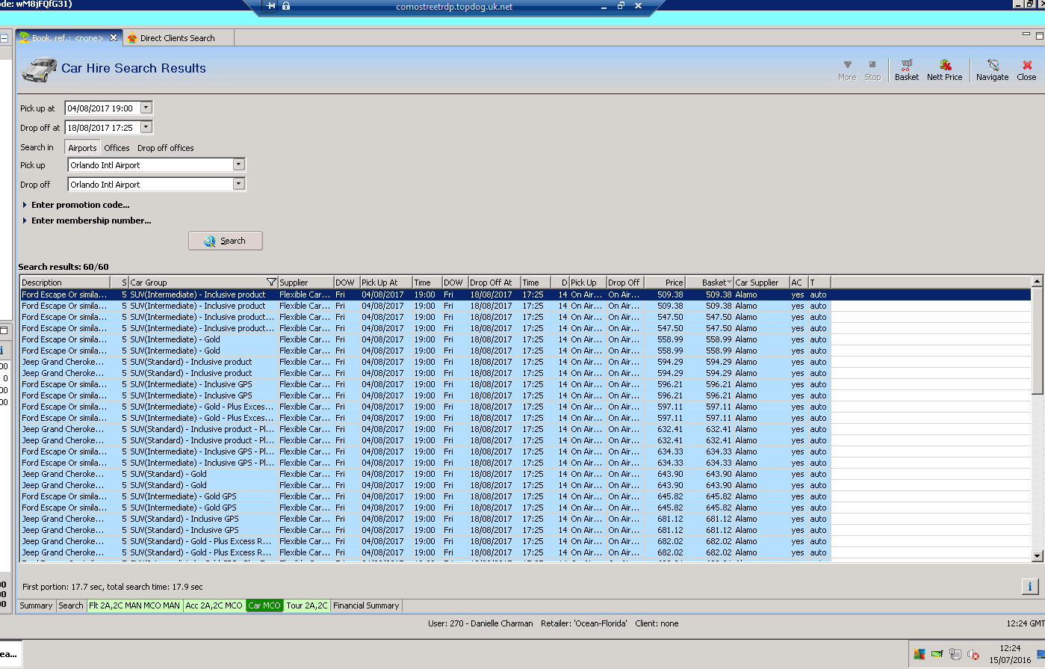Open the Drop off location dropdown

[x=238, y=184]
